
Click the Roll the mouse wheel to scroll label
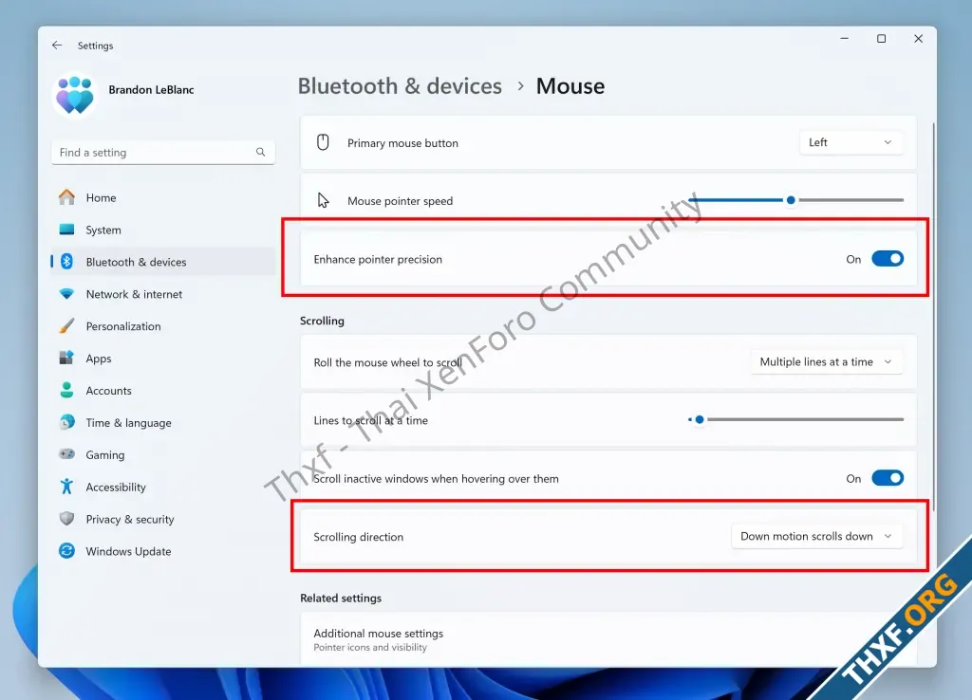coord(388,362)
